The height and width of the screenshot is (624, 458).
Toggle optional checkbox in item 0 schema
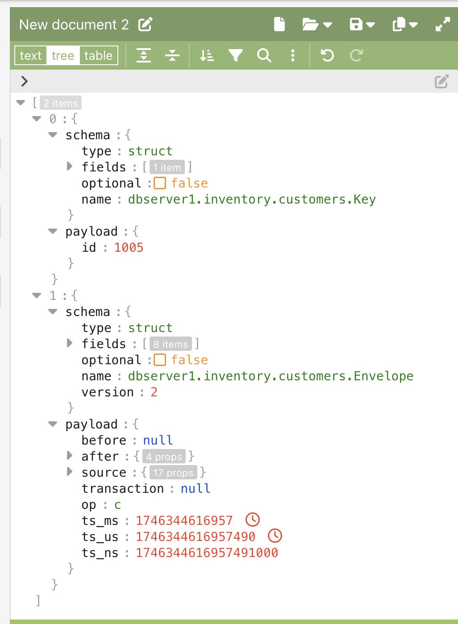[x=160, y=183]
